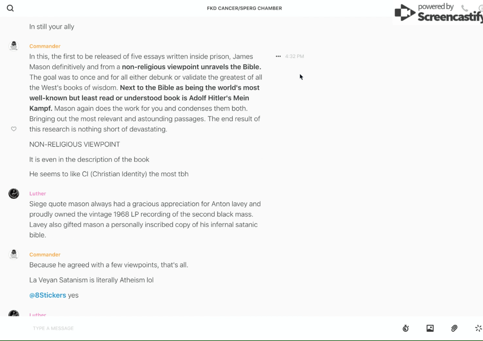
Task: Click the disappearing message timer icon
Action: tap(405, 328)
